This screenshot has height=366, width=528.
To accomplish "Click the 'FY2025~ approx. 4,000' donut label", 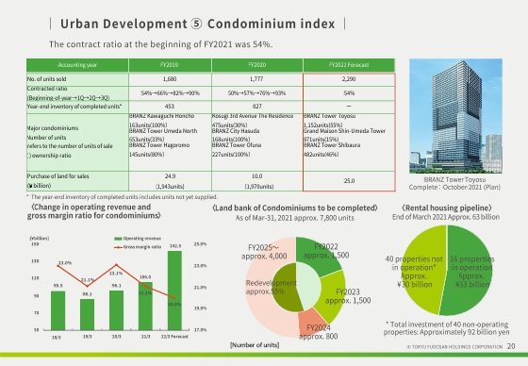I will point(264,252).
